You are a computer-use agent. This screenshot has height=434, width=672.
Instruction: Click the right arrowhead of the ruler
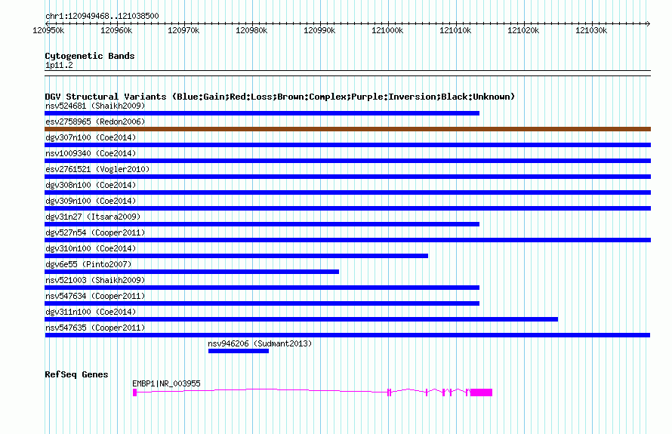649,23
